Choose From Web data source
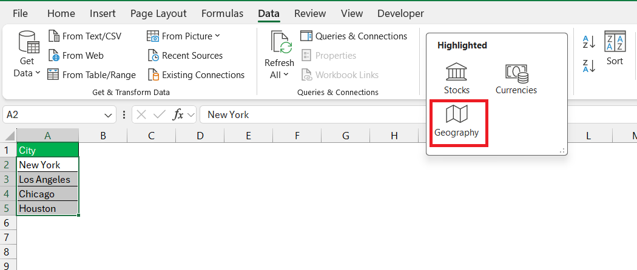Image resolution: width=637 pixels, height=270 pixels. (76, 56)
